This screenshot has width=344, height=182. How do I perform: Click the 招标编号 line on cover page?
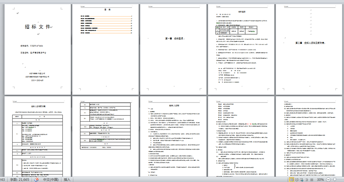[32, 46]
